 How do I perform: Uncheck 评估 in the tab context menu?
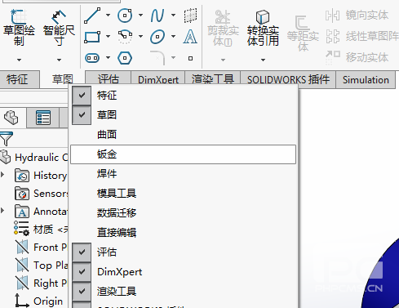[x=82, y=252]
